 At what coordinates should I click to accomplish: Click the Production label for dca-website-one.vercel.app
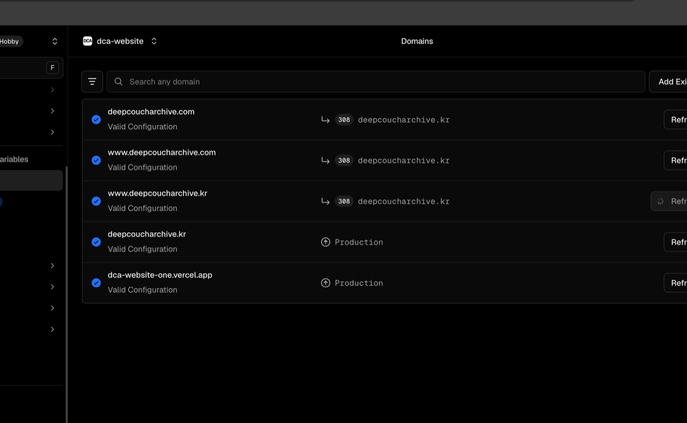point(359,283)
